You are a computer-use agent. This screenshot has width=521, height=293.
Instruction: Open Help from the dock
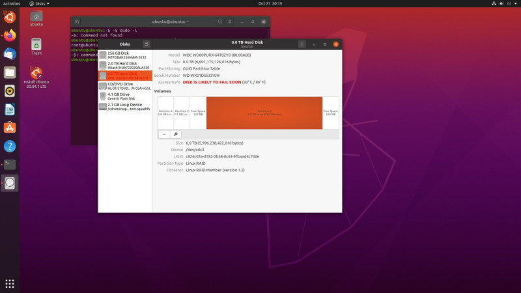tap(10, 146)
